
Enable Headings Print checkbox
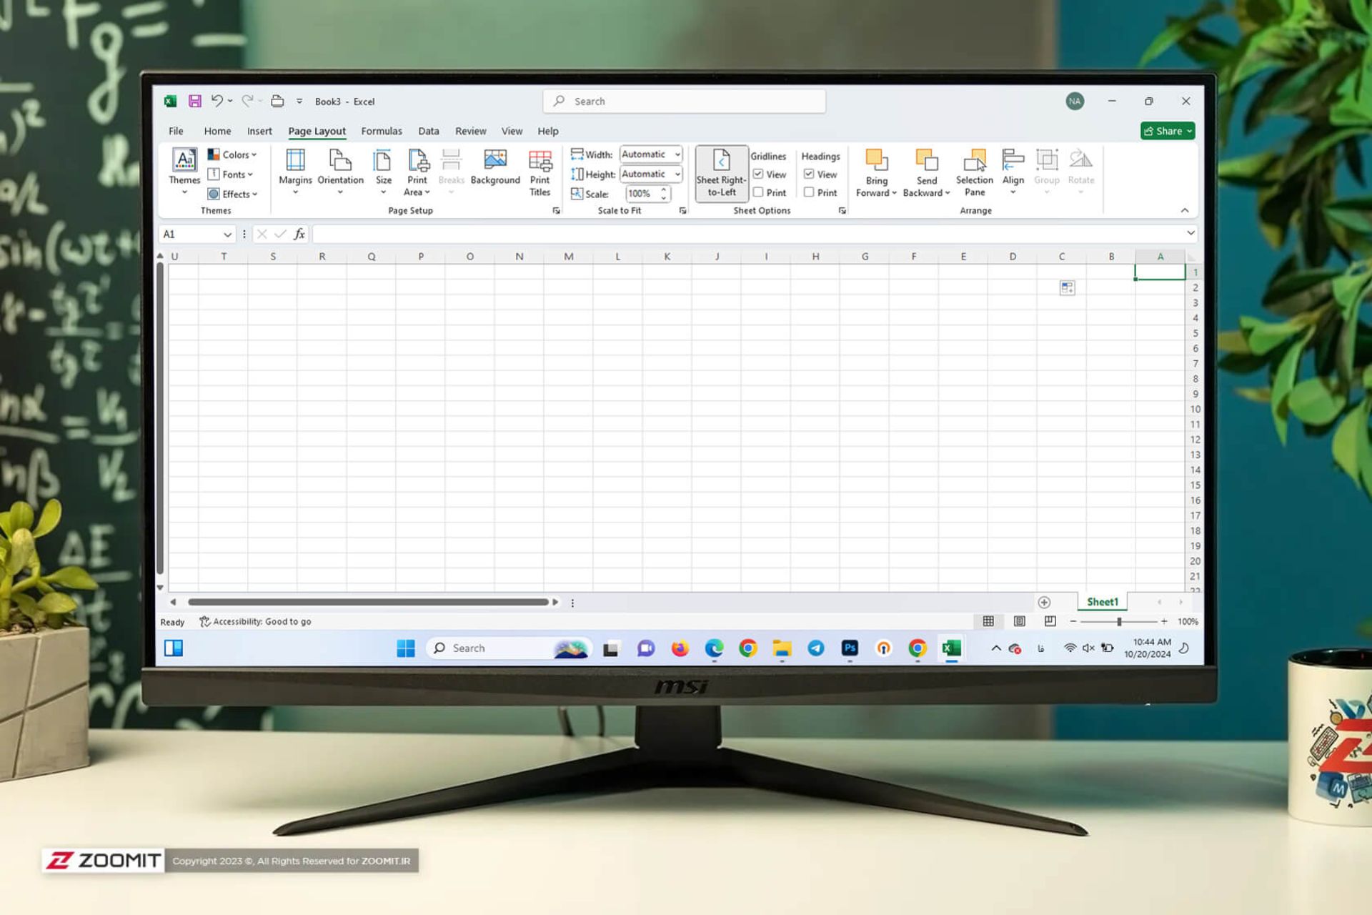(x=809, y=192)
